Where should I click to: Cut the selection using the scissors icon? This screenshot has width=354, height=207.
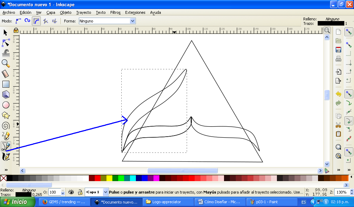click(x=338, y=125)
